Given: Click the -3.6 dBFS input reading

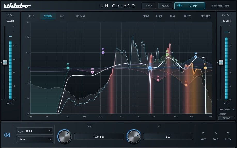Looking at the screenshot, I should [x=10, y=21].
